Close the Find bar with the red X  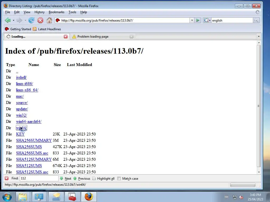tap(7, 178)
